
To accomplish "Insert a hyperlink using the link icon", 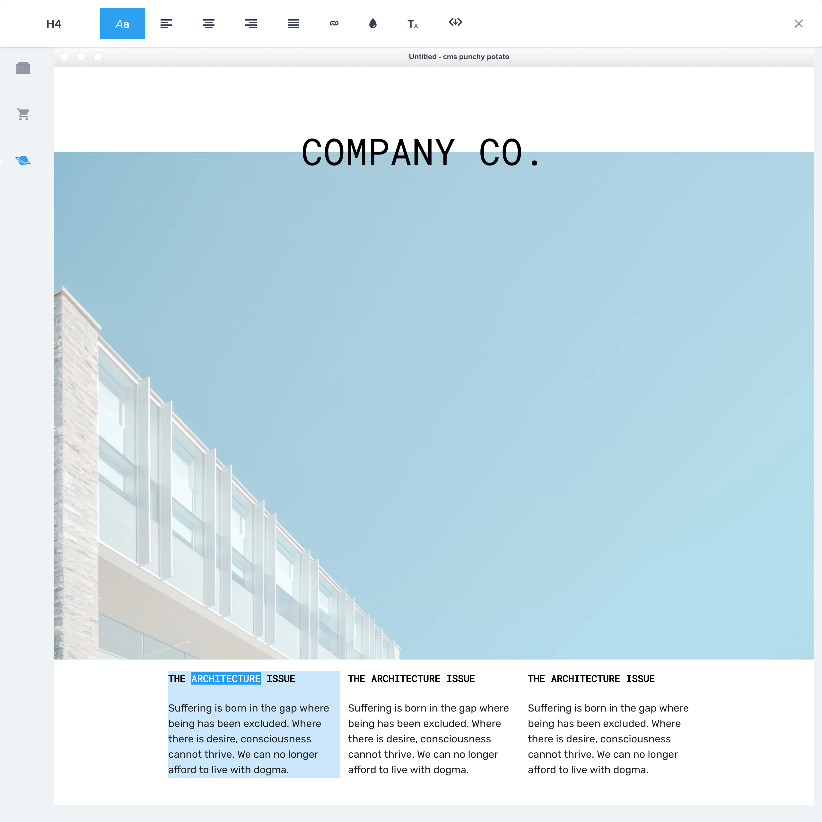I will point(334,23).
